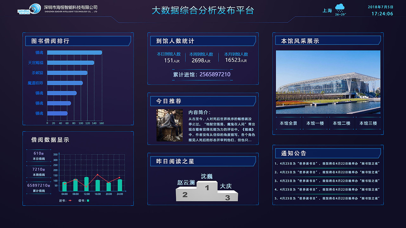This screenshot has width=406, height=228.
Task: Click the number 1 podium block
Action: 207,191
